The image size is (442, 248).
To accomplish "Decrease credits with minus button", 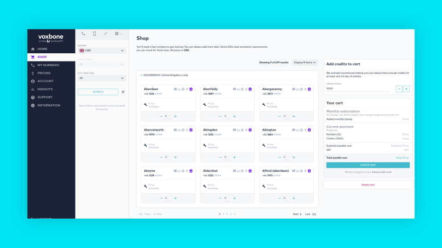I will coord(399,89).
